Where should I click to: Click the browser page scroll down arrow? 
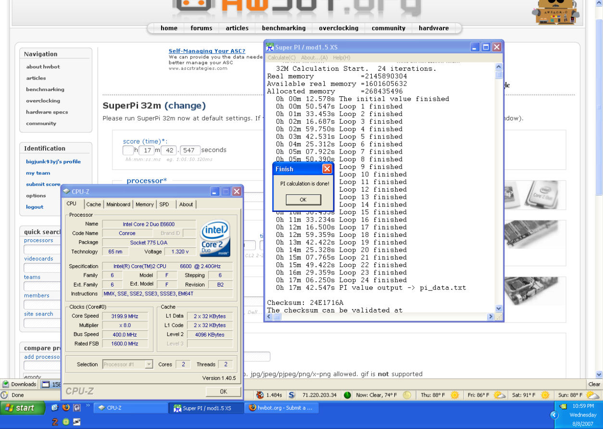tap(599, 374)
